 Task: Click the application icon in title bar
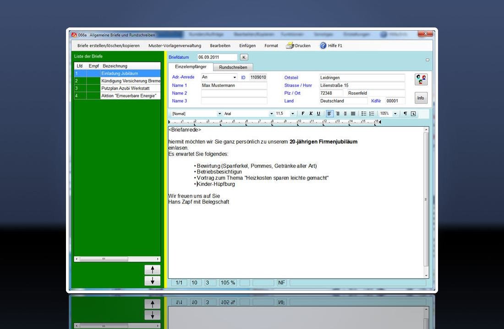(74, 35)
